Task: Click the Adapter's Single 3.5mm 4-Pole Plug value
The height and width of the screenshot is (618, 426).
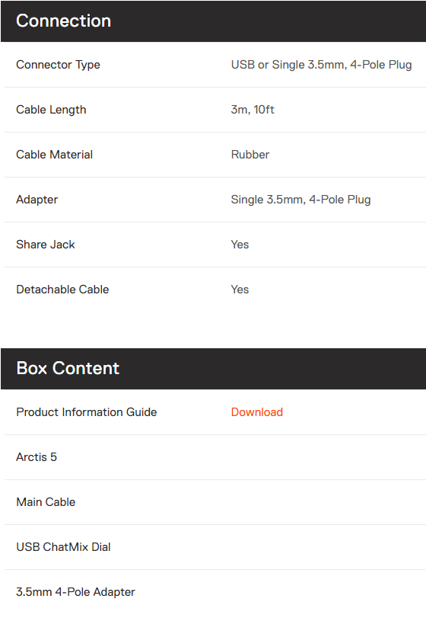Action: pos(301,200)
